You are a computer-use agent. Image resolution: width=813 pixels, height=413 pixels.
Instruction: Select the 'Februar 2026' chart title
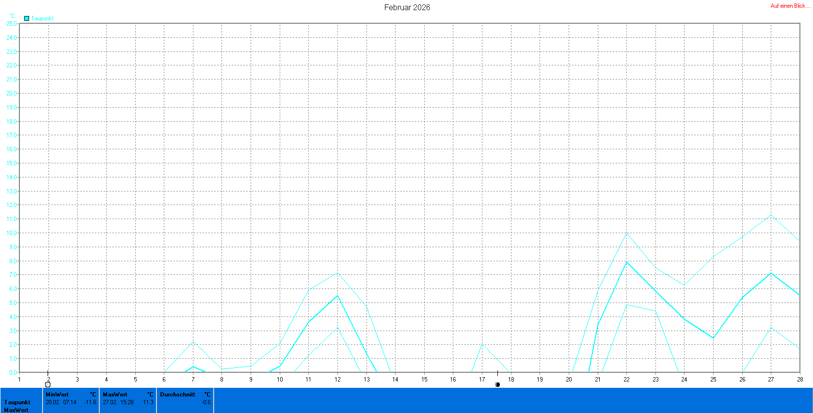click(x=407, y=7)
